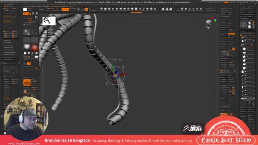Select the third brush icon in top shelf

[109, 9]
